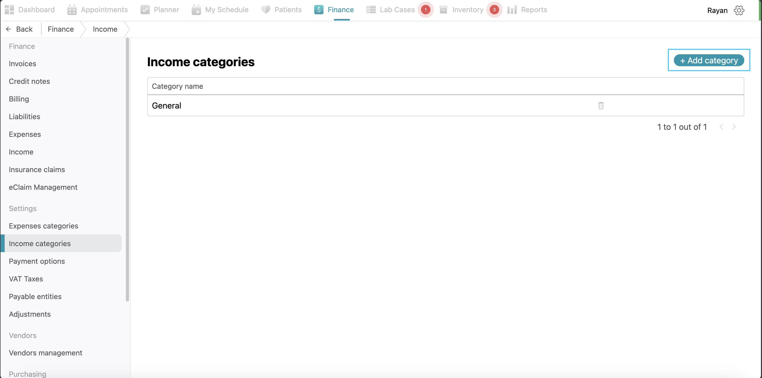Click the Dashboard grid icon

[x=9, y=10]
